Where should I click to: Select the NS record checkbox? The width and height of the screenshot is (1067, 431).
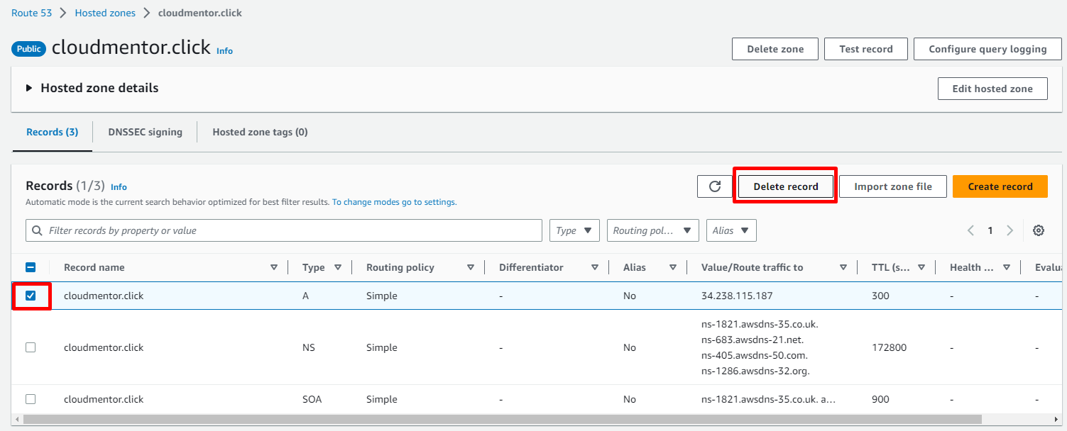[x=31, y=347]
